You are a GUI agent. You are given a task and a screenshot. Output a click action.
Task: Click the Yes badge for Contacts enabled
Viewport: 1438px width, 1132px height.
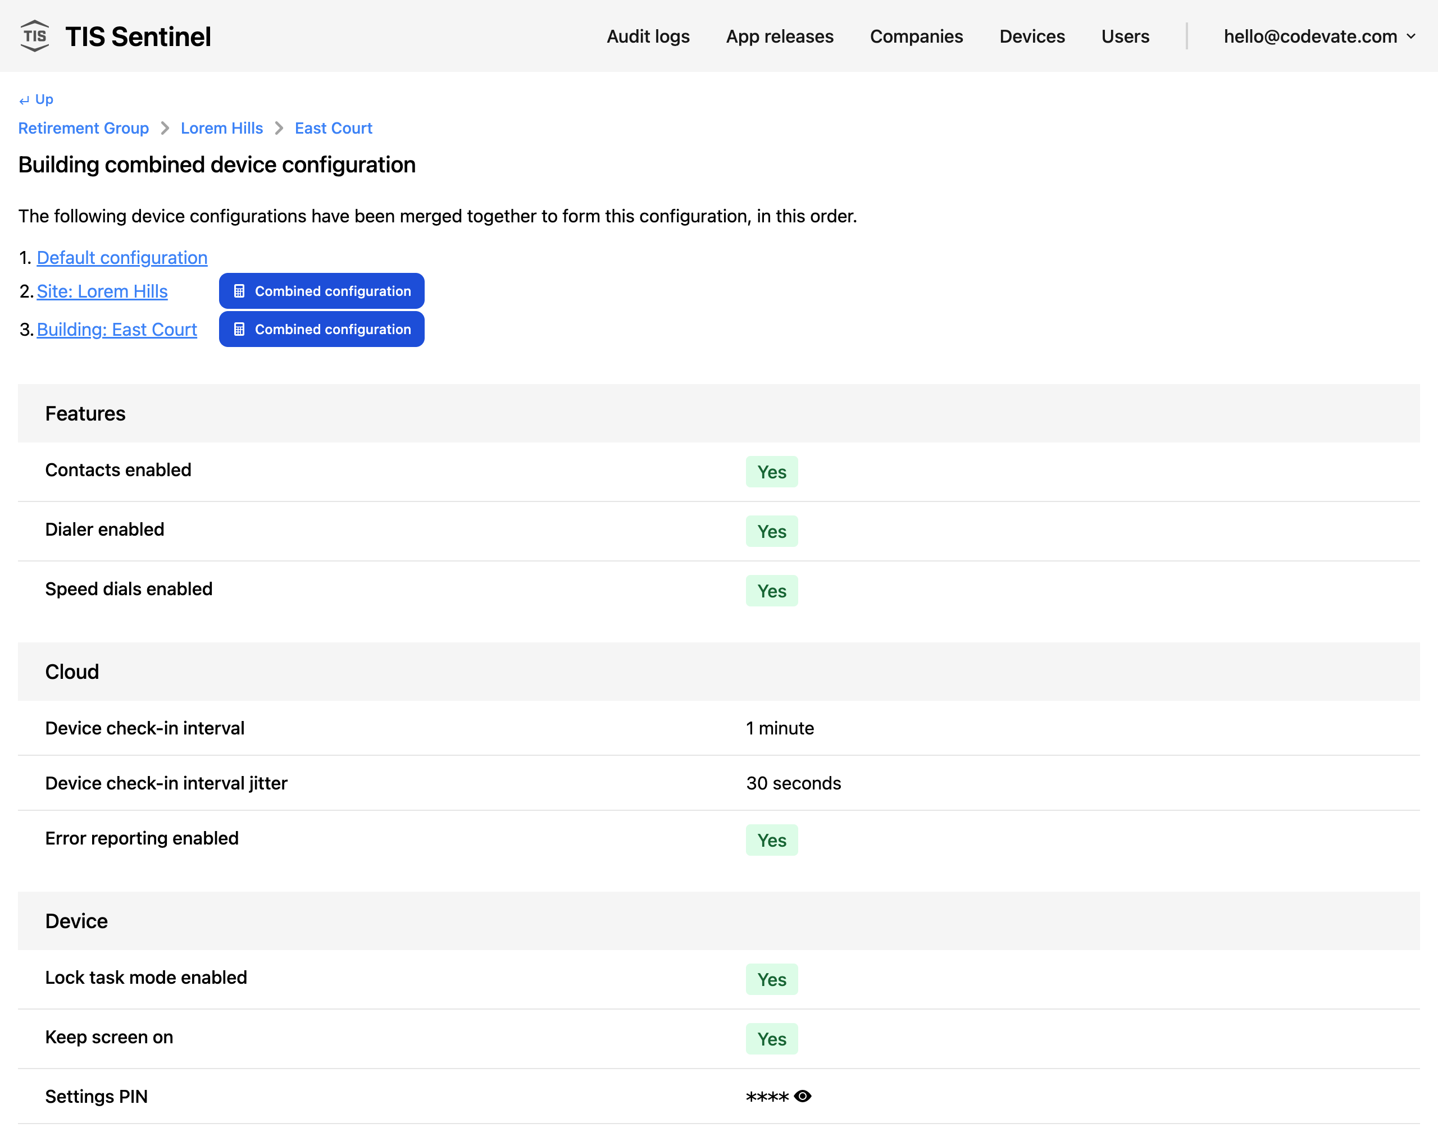click(x=772, y=472)
